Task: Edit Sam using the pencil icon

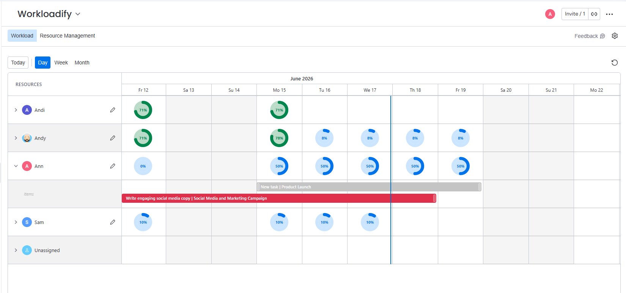Action: [x=113, y=222]
